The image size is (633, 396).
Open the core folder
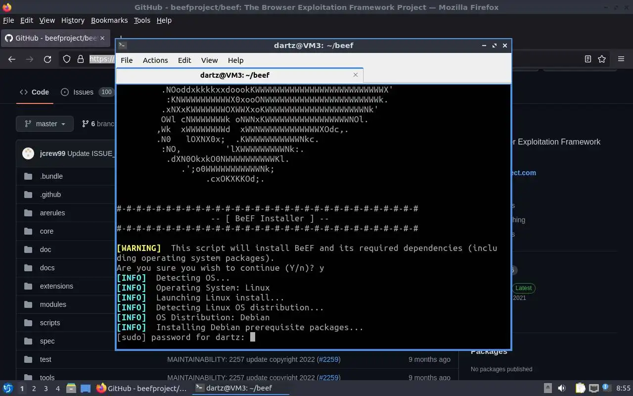[x=46, y=231]
